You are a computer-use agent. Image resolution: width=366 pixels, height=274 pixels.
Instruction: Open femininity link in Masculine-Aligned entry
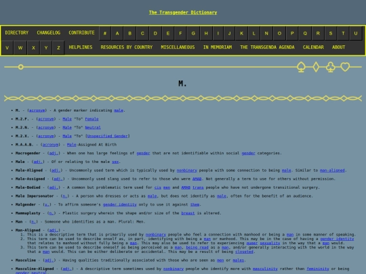tap(318, 269)
